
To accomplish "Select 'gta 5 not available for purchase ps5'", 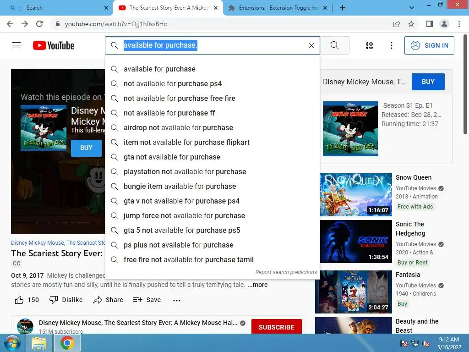I will [x=213, y=230].
